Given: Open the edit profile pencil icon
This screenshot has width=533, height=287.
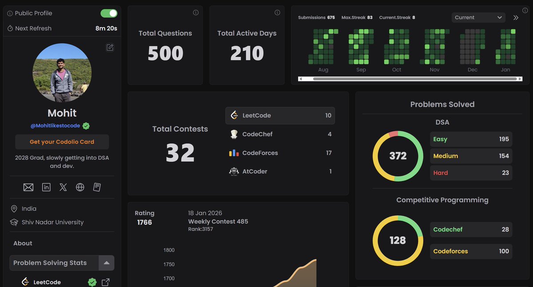Looking at the screenshot, I should pos(110,47).
